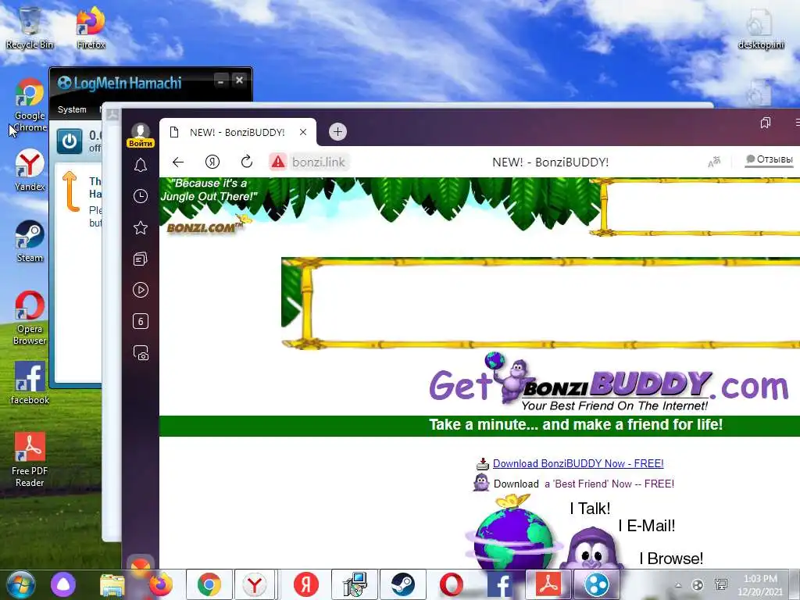This screenshot has width=800, height=600.
Task: Switch to Steam on the taskbar
Action: click(403, 584)
